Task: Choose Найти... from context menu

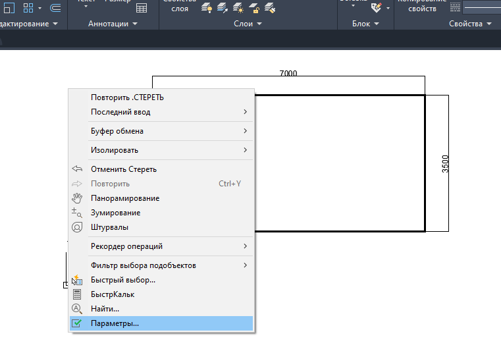Action: coord(161,309)
